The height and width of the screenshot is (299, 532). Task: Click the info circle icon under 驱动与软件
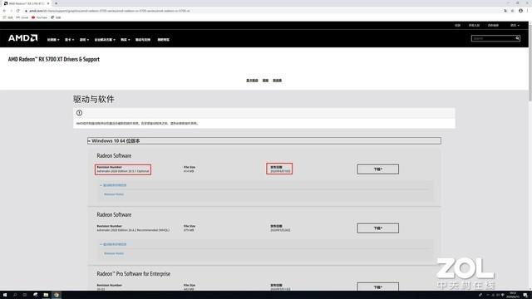tap(79, 113)
